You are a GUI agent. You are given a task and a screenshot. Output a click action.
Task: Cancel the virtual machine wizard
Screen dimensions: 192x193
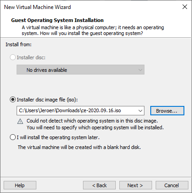(172, 185)
